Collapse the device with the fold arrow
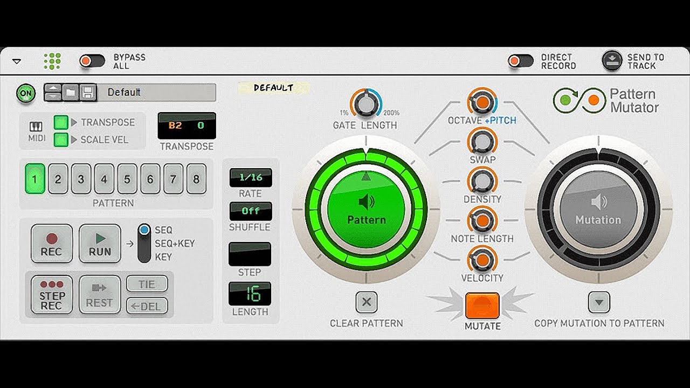690x388 pixels. (17, 61)
